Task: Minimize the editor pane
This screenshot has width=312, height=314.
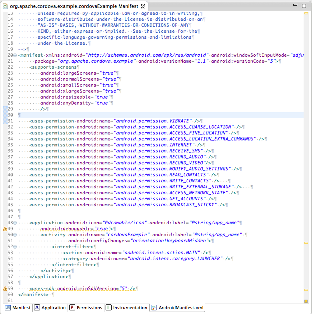Action: [295, 6]
